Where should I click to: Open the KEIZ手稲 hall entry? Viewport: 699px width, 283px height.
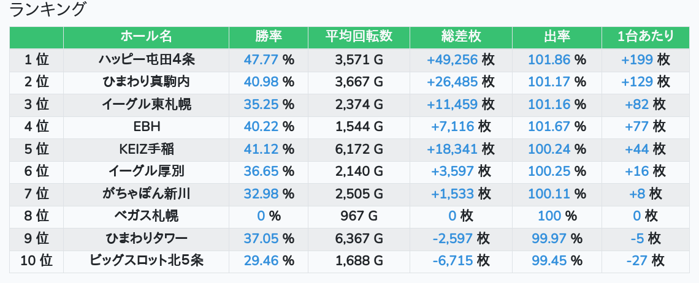146,149
